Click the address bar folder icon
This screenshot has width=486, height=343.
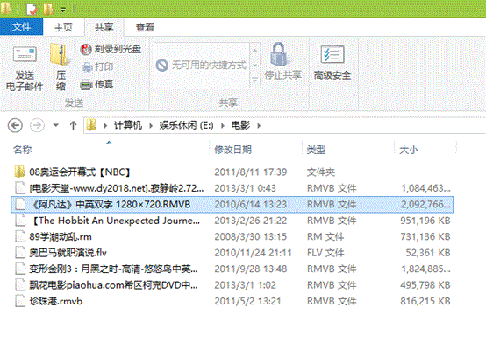click(x=91, y=125)
